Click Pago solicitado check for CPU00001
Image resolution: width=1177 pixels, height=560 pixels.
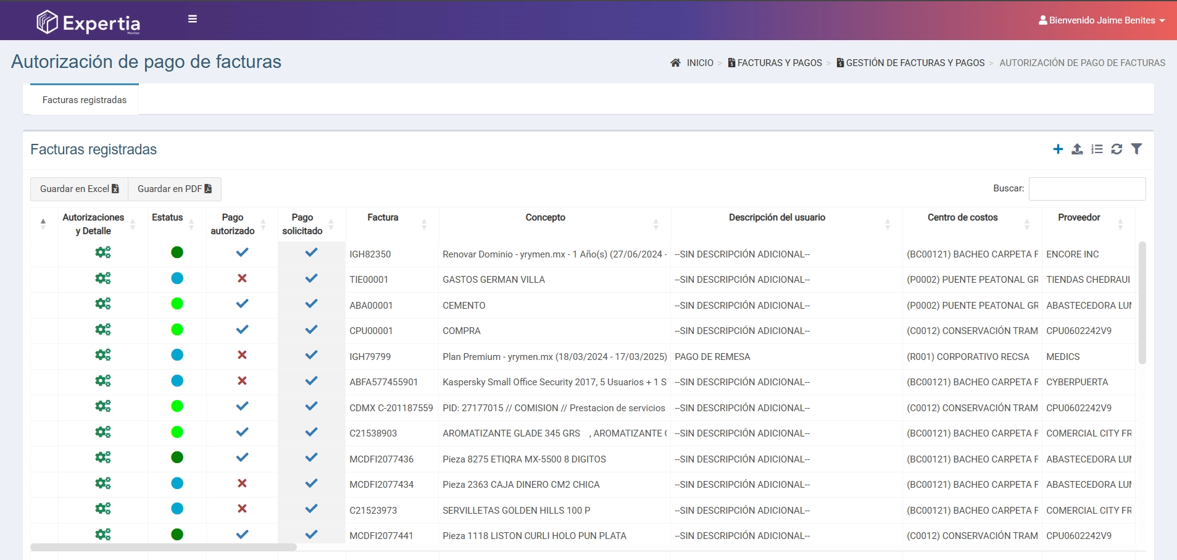(x=311, y=330)
